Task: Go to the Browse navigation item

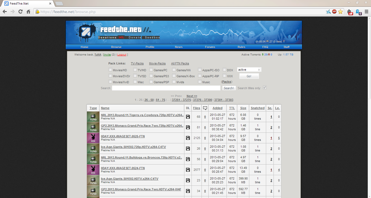Action: coord(116,47)
